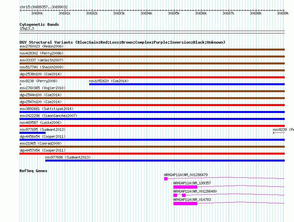Open variant nsv428302 (Perry2008b) label

tap(42, 53)
